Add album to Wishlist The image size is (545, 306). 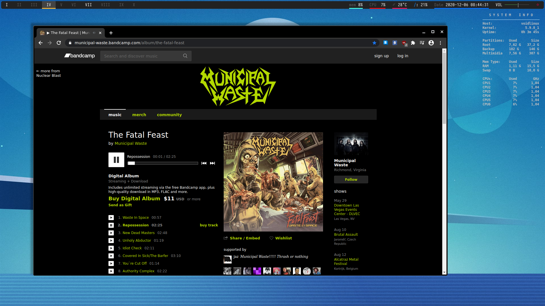(281, 238)
